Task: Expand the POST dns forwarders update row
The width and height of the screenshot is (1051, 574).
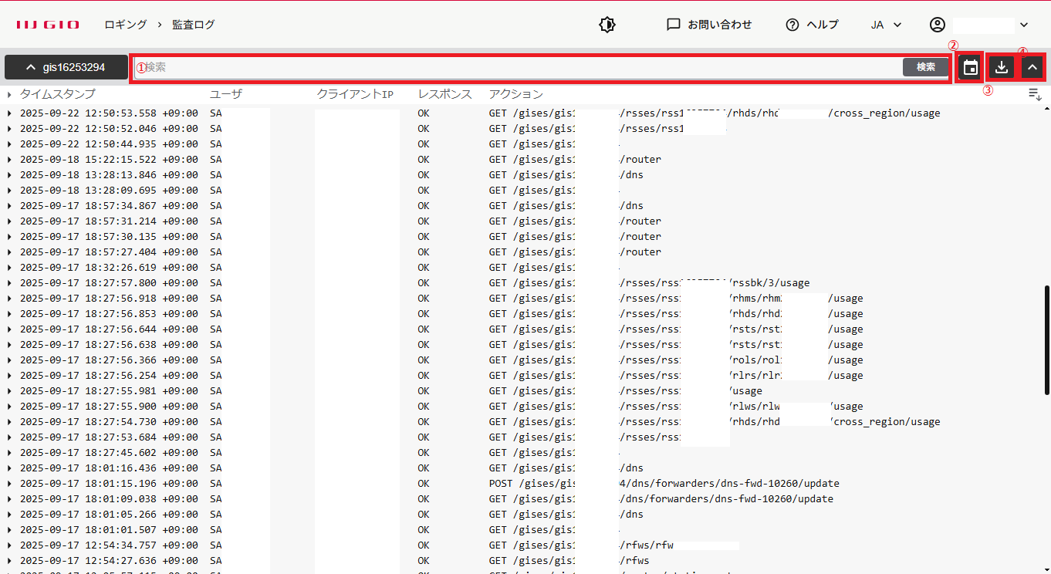Action: coord(9,484)
